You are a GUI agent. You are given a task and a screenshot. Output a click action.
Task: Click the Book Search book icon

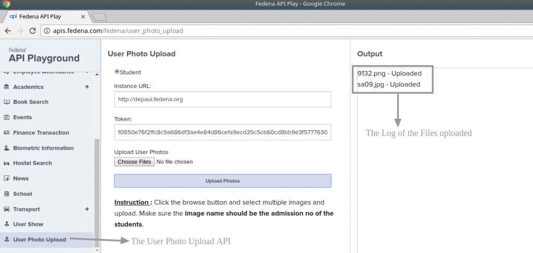[x=7, y=102]
